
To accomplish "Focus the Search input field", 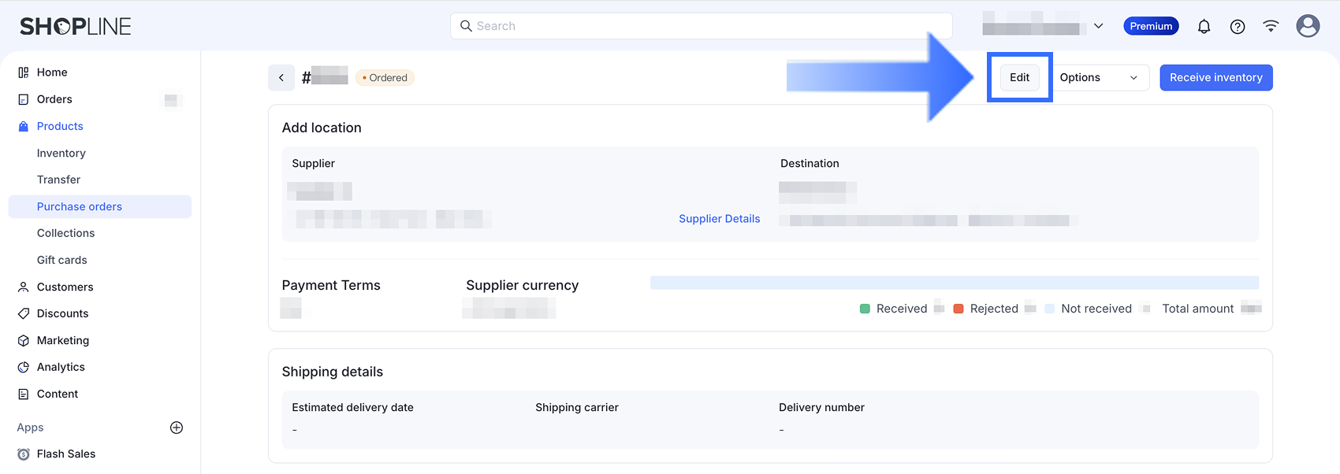I will tap(702, 26).
